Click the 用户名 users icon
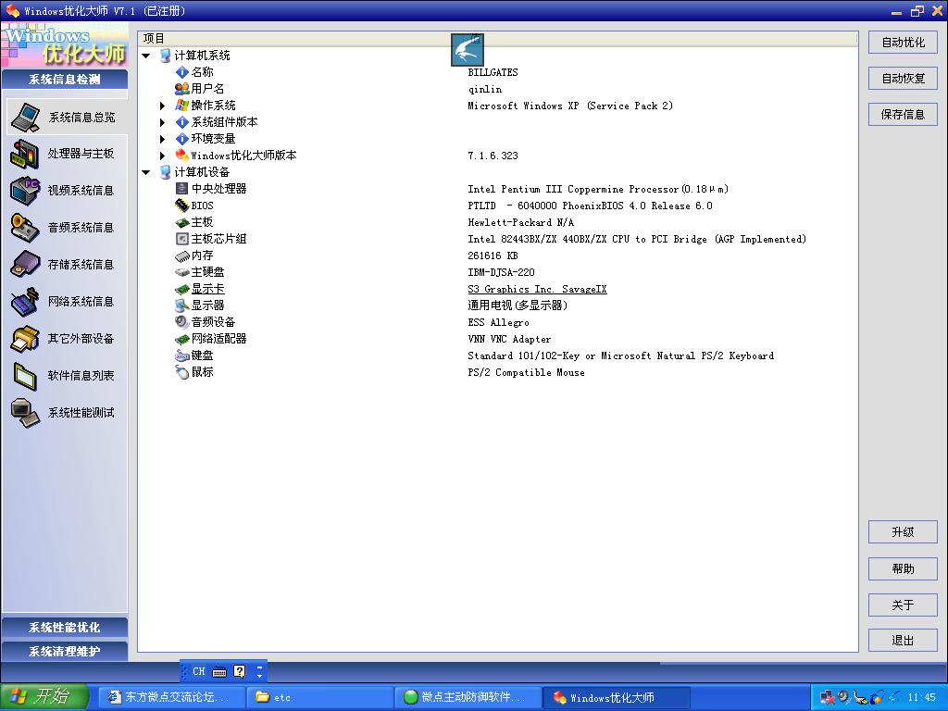948x711 pixels. [181, 89]
